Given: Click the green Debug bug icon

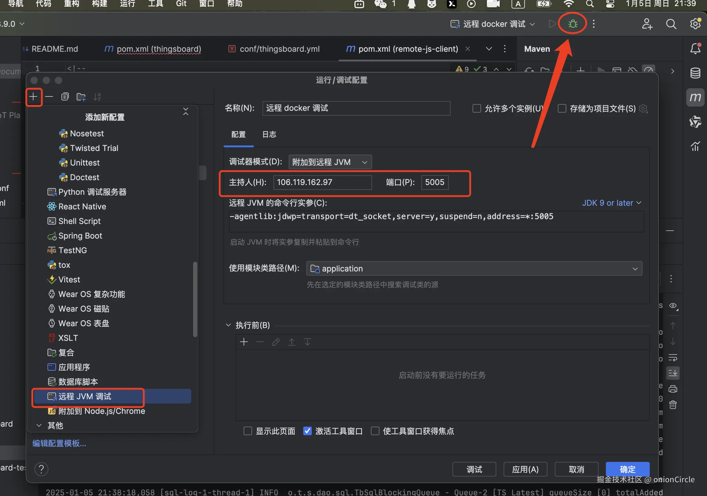Looking at the screenshot, I should [x=572, y=24].
